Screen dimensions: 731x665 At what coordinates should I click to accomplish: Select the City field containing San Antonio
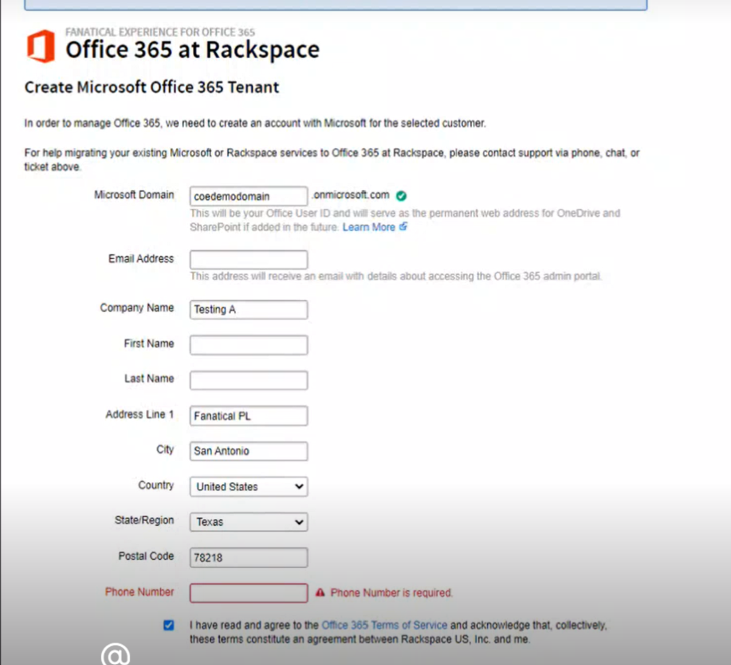point(248,451)
